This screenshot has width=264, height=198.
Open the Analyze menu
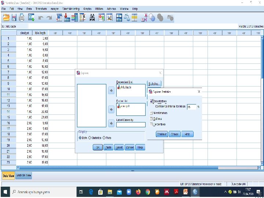coord(54,9)
